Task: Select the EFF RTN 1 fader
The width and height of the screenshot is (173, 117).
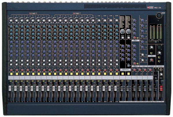Action: pyautogui.click(x=122, y=88)
